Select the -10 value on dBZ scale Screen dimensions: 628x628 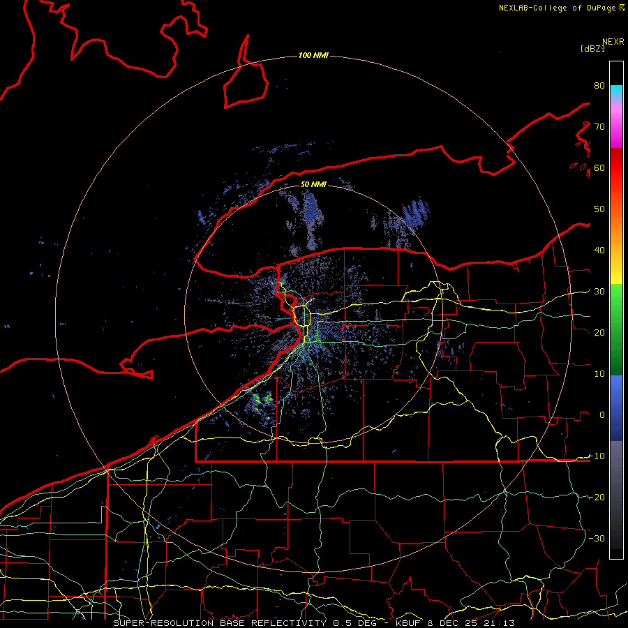click(597, 456)
